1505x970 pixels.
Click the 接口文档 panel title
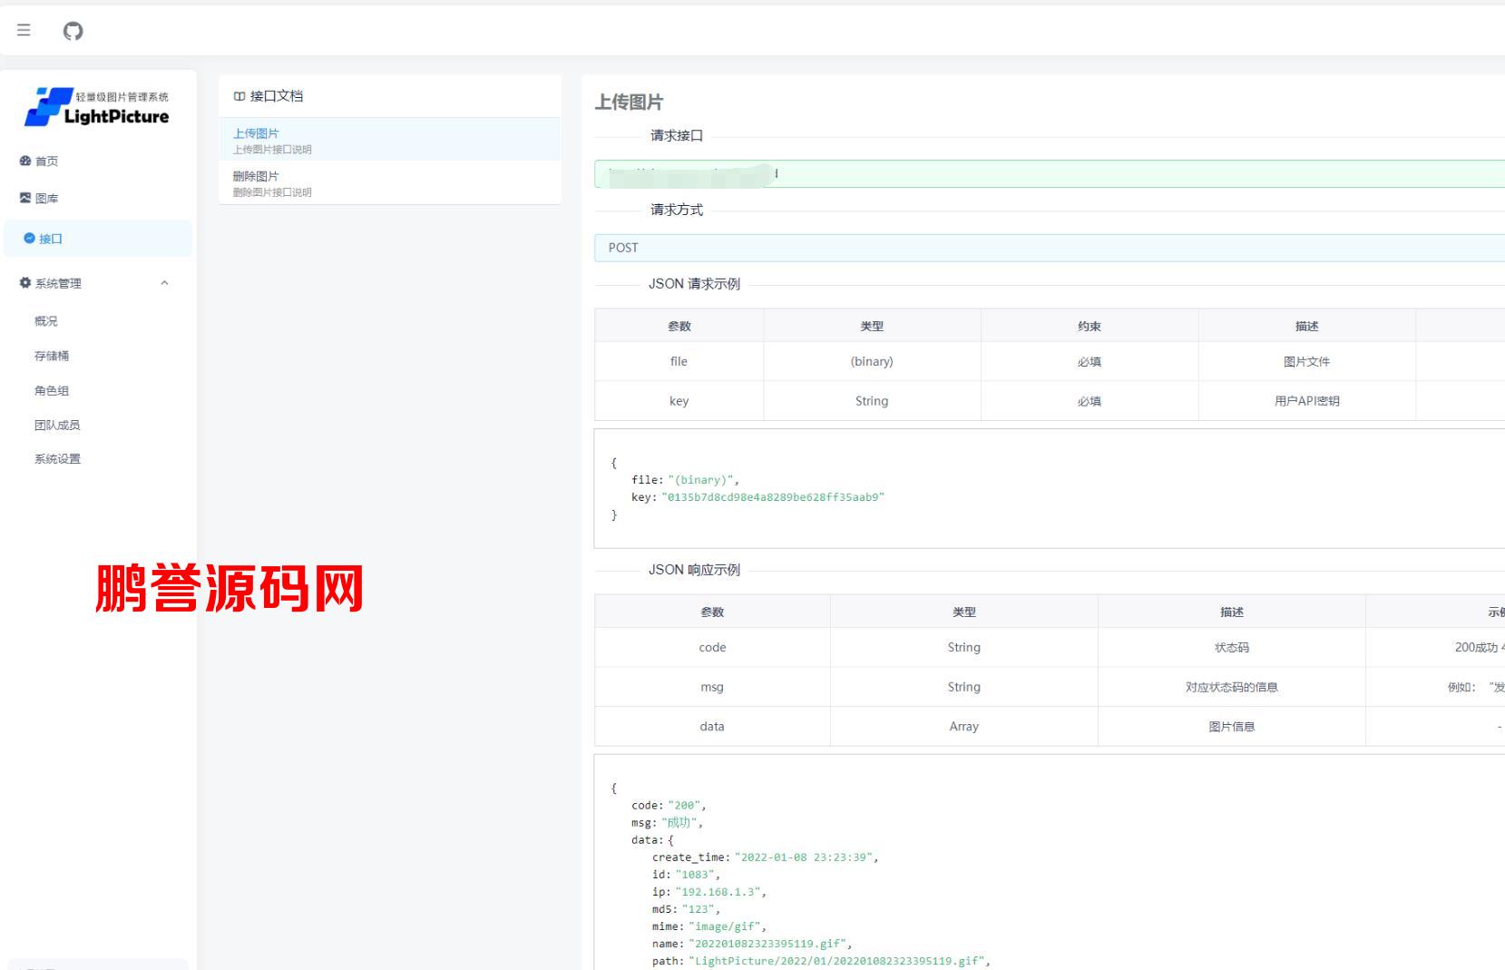pyautogui.click(x=277, y=96)
